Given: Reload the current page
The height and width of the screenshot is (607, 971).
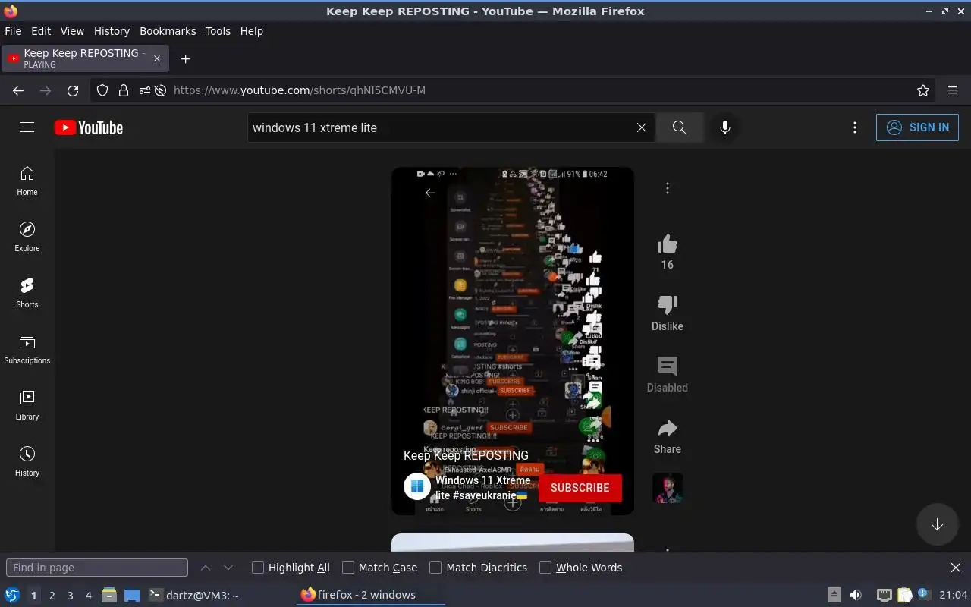Looking at the screenshot, I should coord(73,90).
